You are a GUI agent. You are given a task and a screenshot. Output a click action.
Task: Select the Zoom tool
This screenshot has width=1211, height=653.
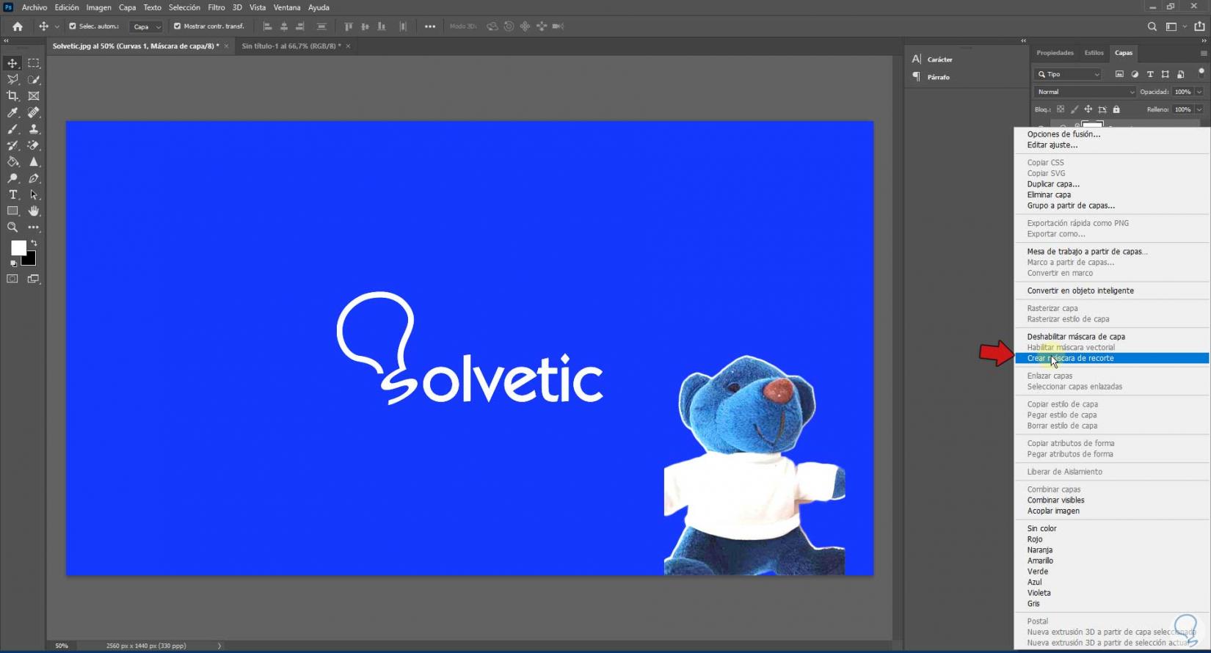click(12, 227)
